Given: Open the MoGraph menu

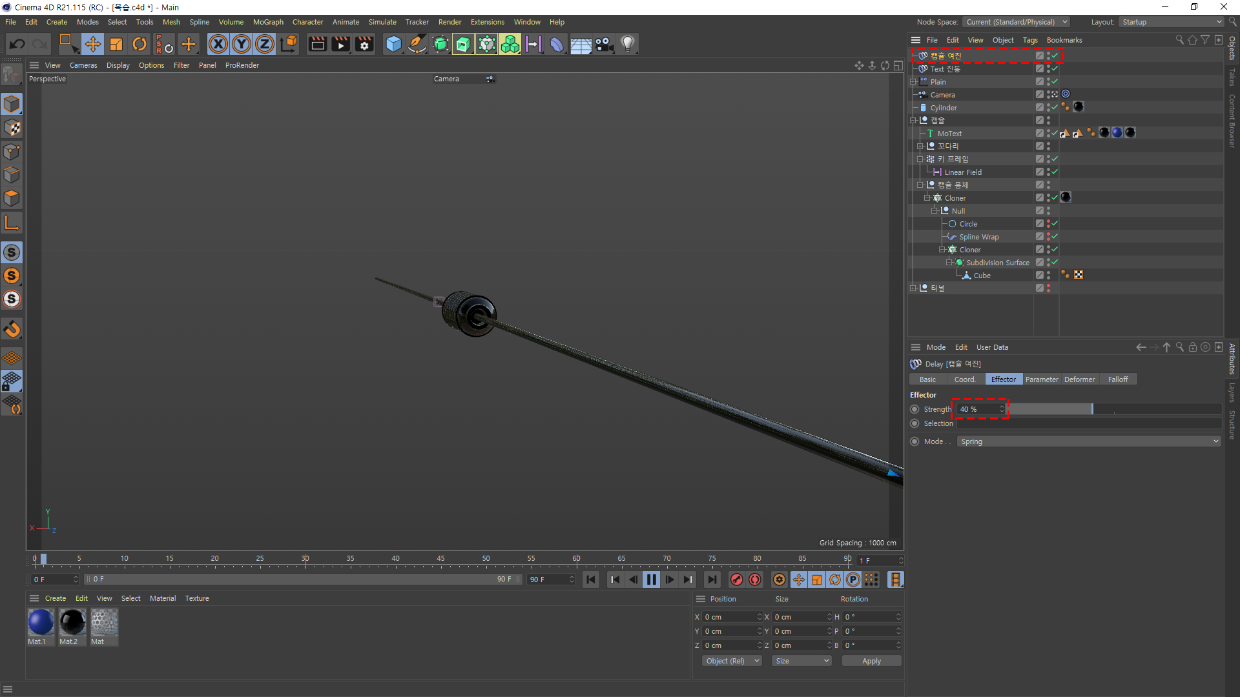Looking at the screenshot, I should point(267,22).
